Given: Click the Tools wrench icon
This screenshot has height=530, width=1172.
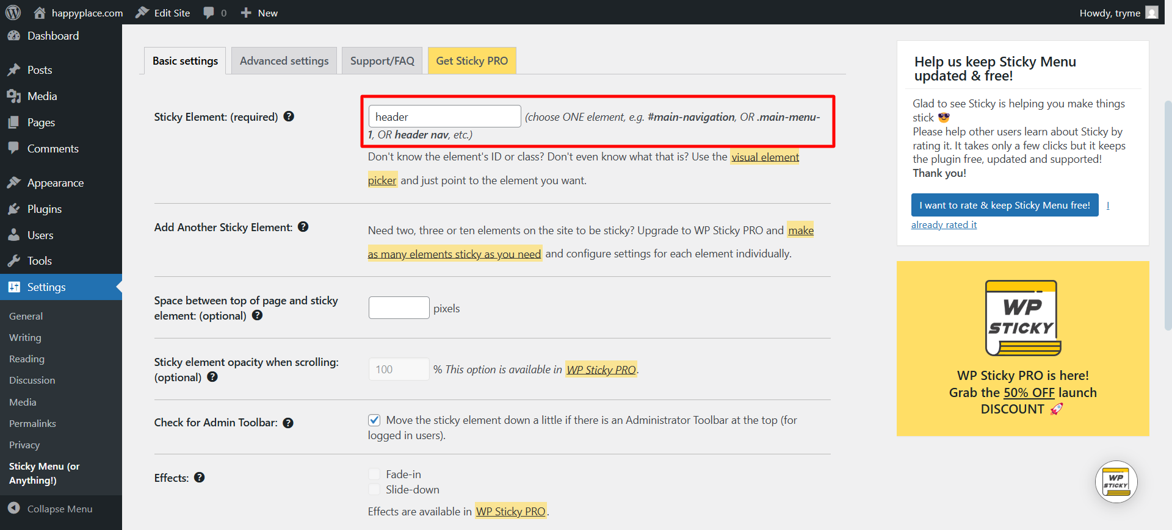Looking at the screenshot, I should 14,260.
